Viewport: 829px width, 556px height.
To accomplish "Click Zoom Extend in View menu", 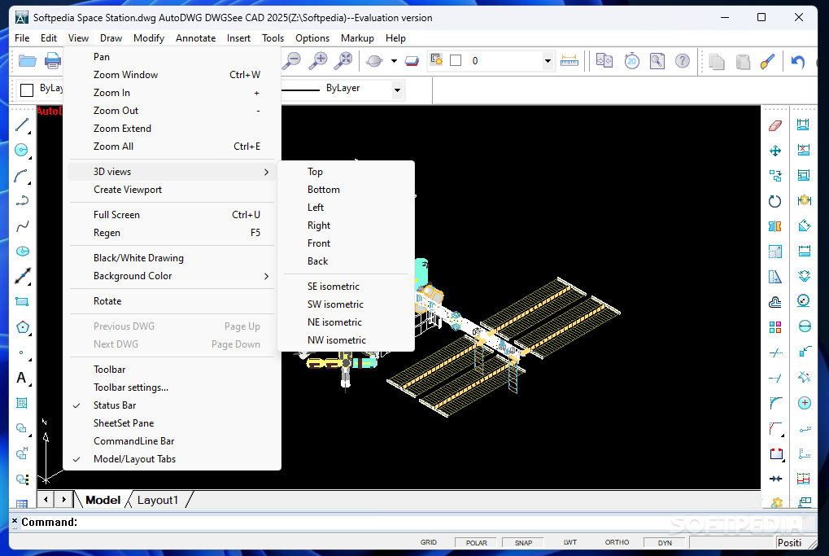I will 122,129.
